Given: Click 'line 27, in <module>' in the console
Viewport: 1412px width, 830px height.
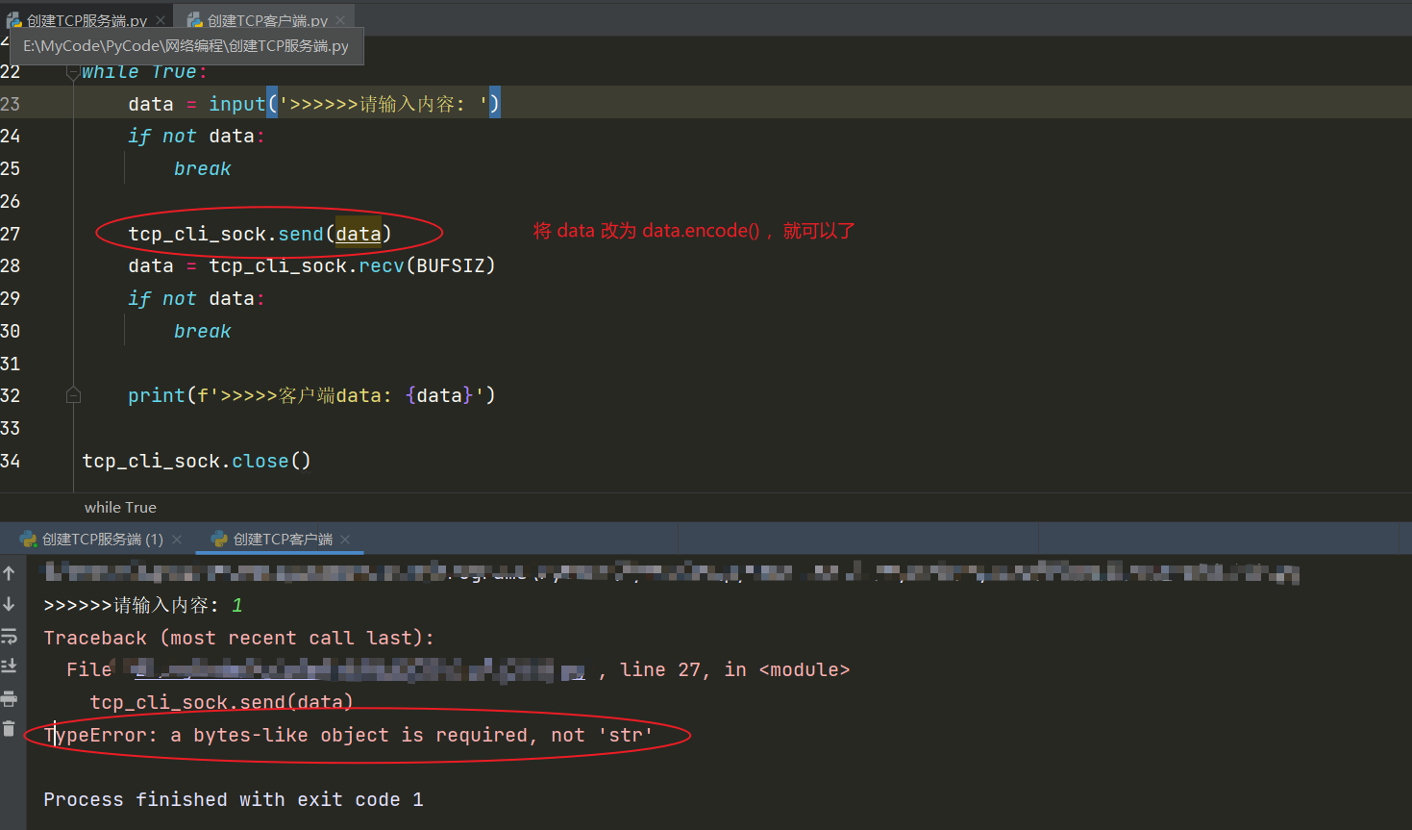Looking at the screenshot, I should point(735,669).
